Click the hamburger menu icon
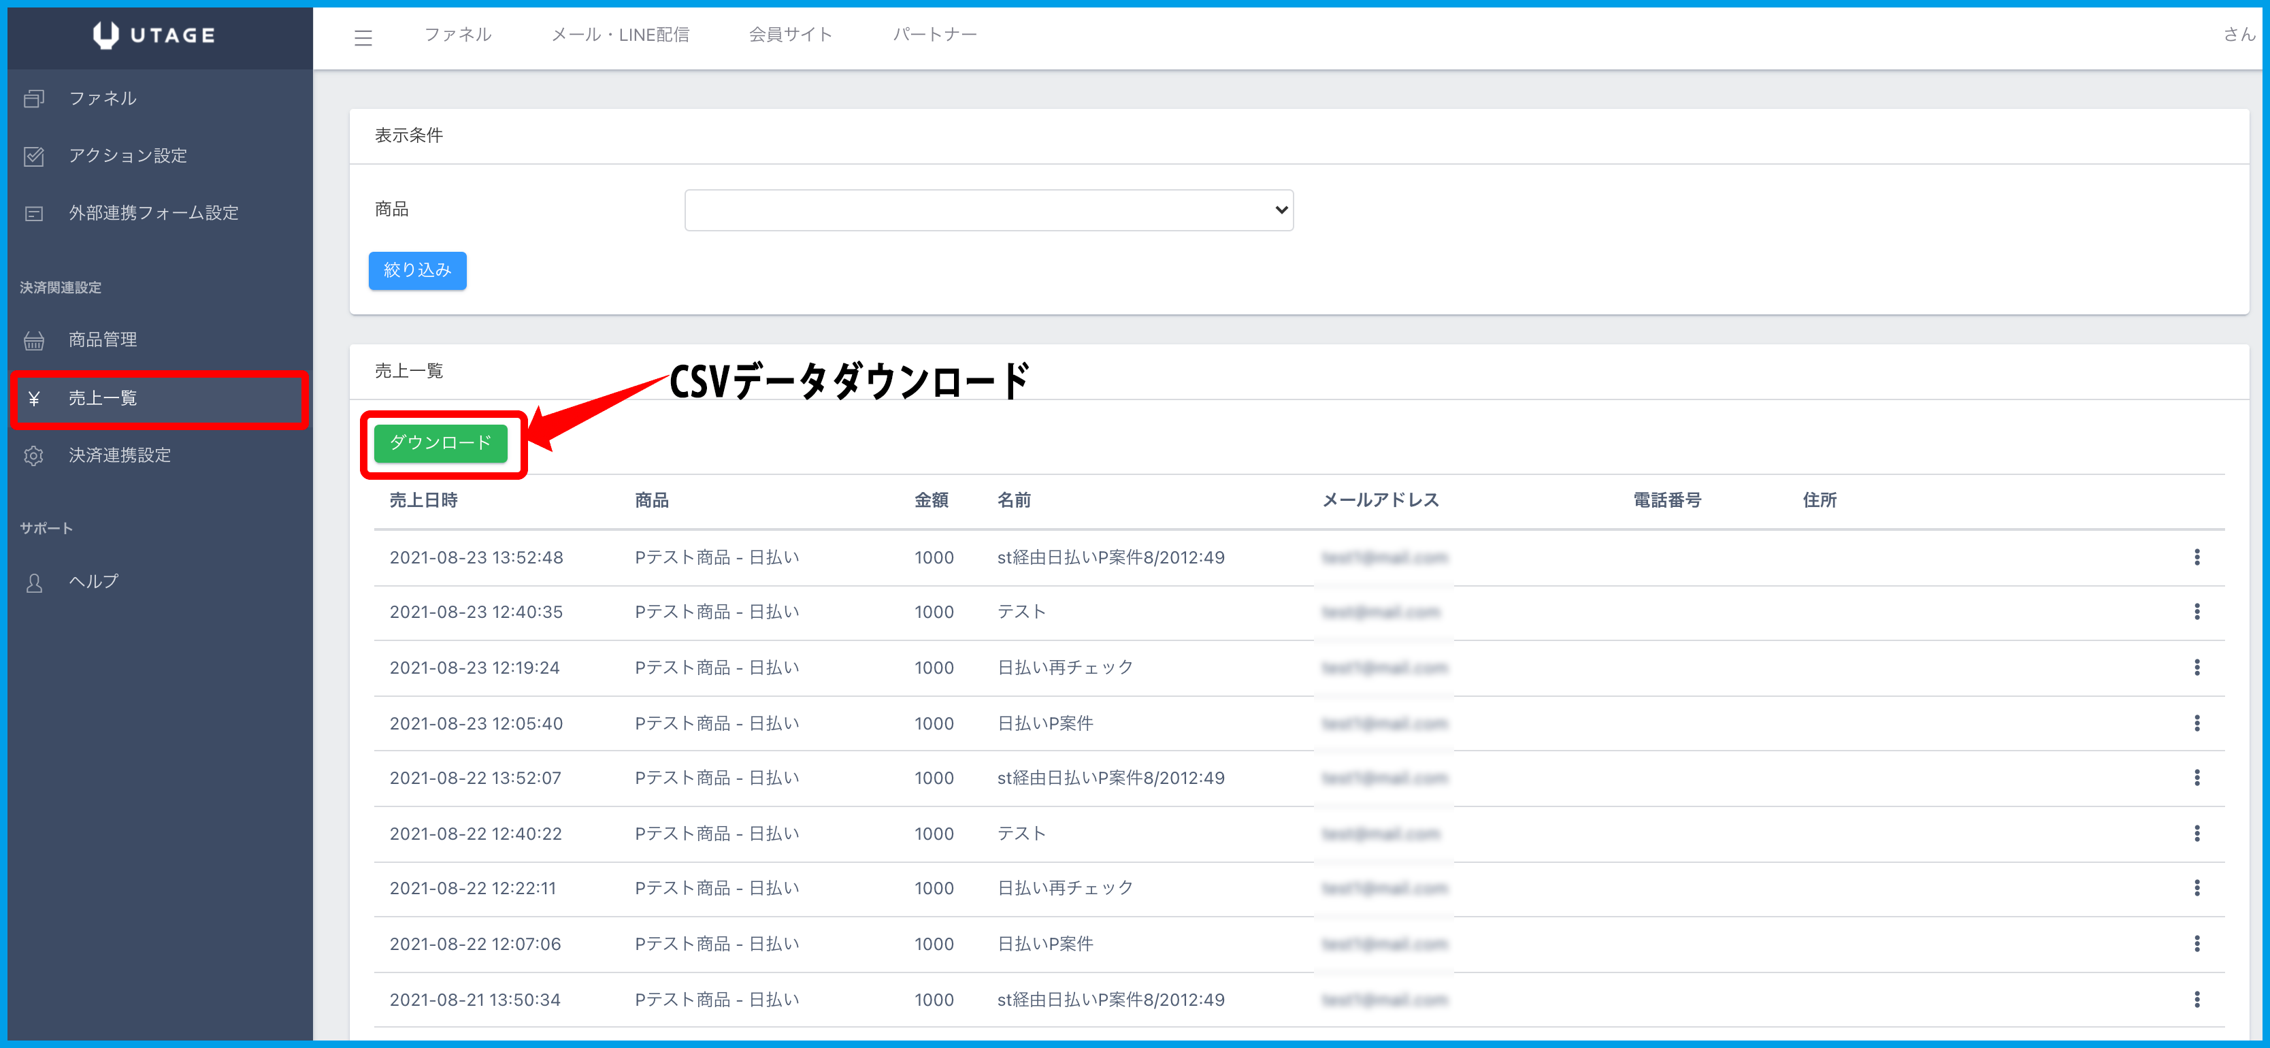This screenshot has width=2270, height=1048. [363, 37]
